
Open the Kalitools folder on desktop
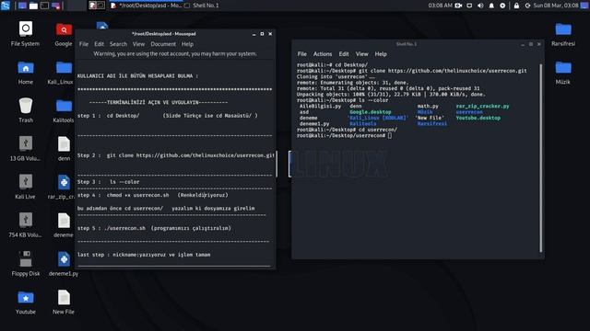[64, 111]
